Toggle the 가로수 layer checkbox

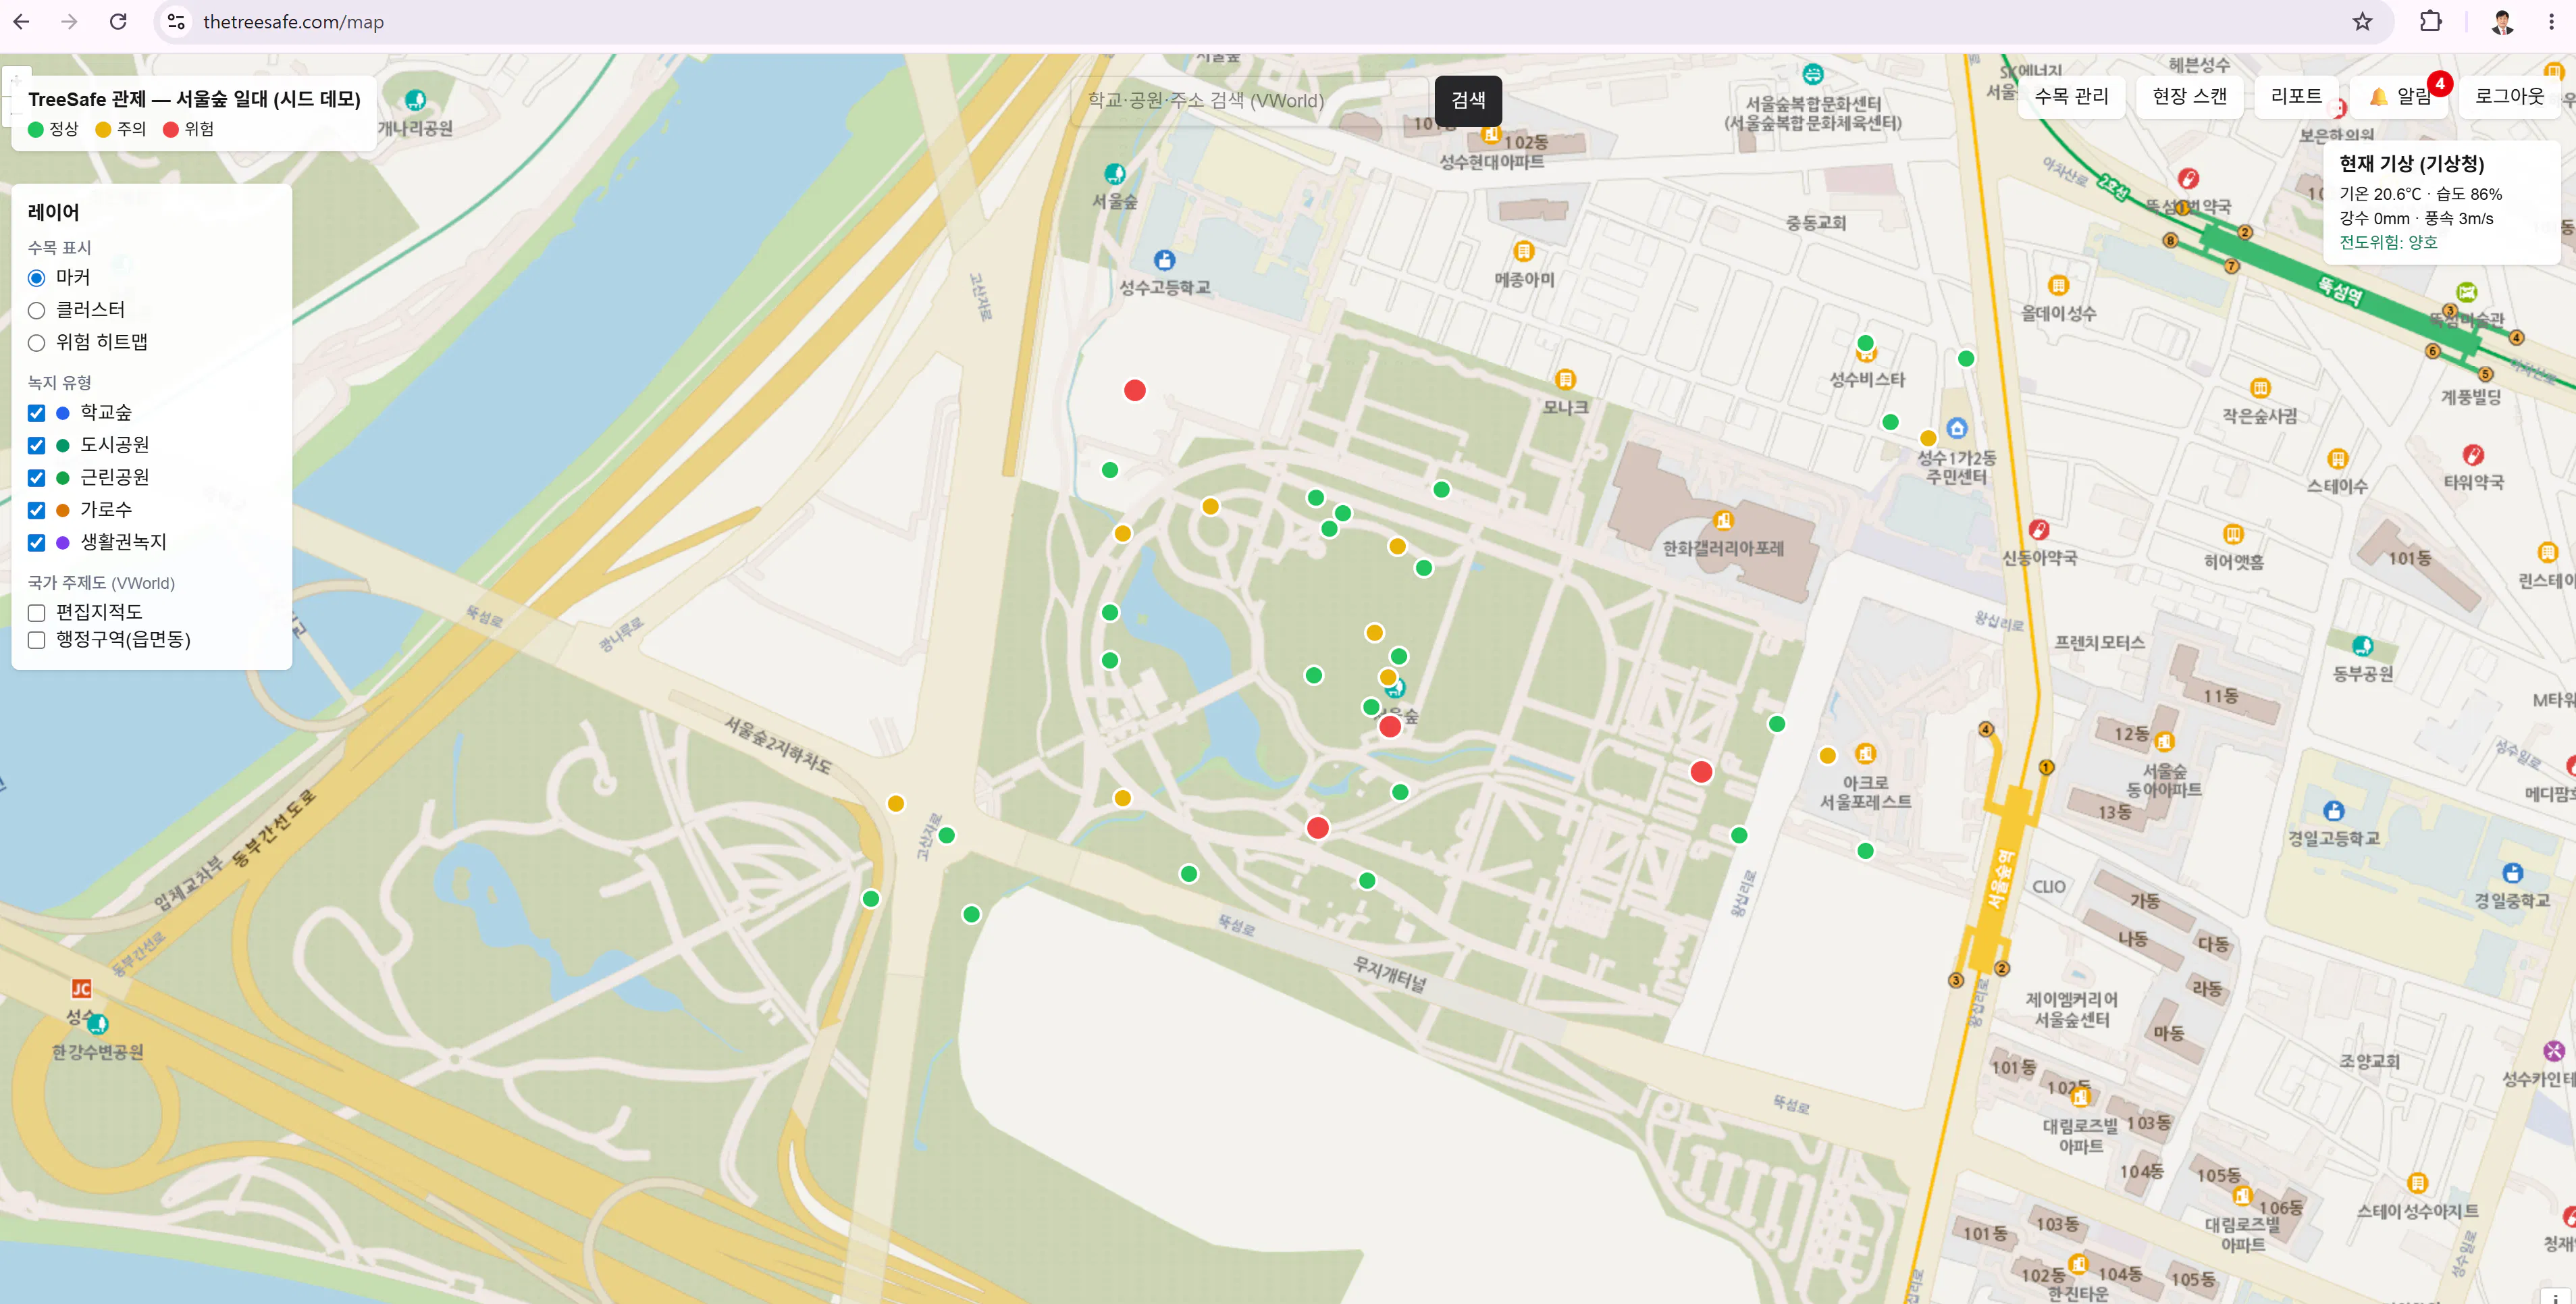click(37, 510)
